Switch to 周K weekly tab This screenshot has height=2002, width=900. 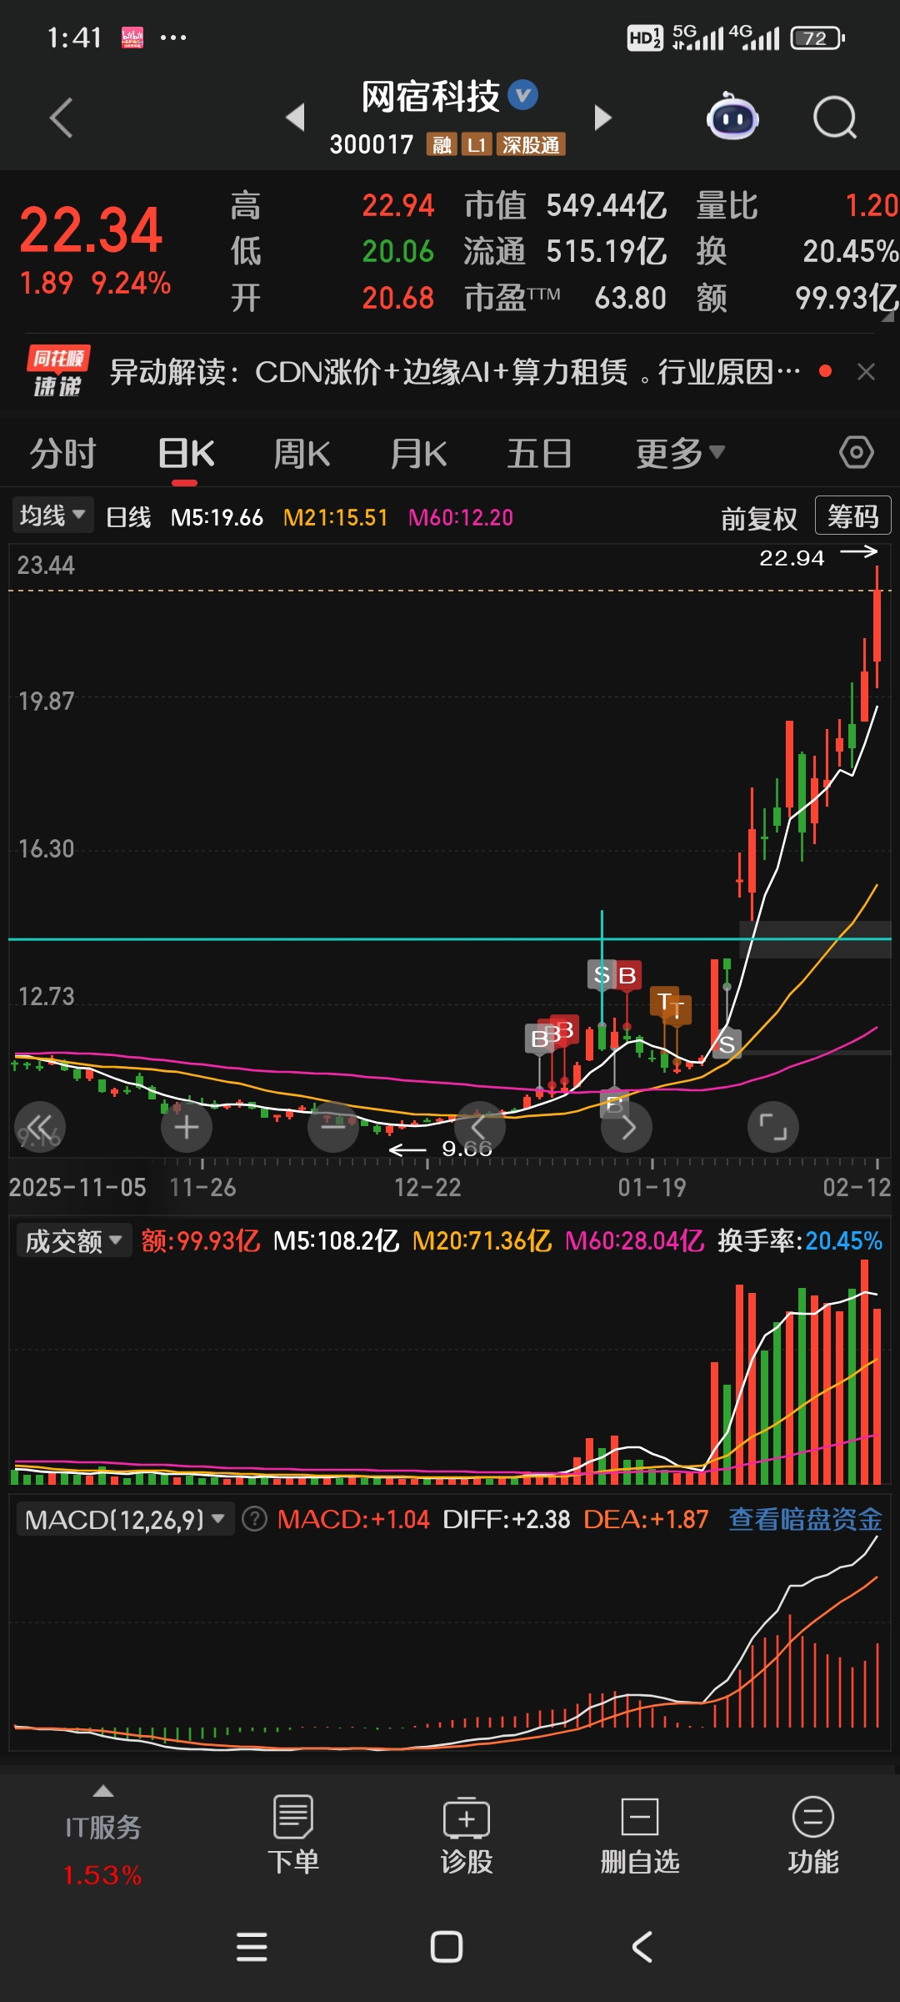click(302, 453)
